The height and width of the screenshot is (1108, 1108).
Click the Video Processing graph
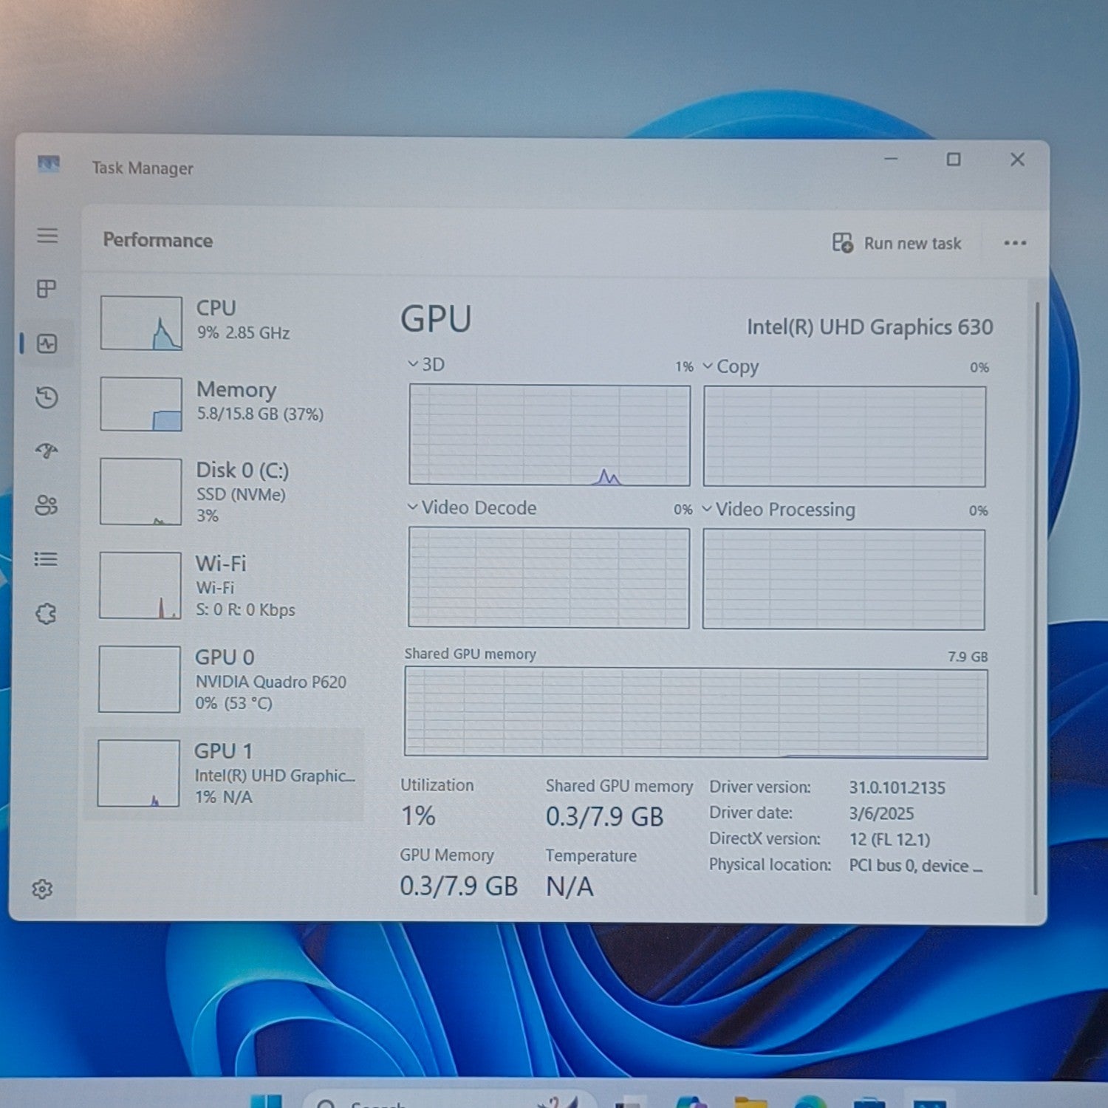[844, 579]
